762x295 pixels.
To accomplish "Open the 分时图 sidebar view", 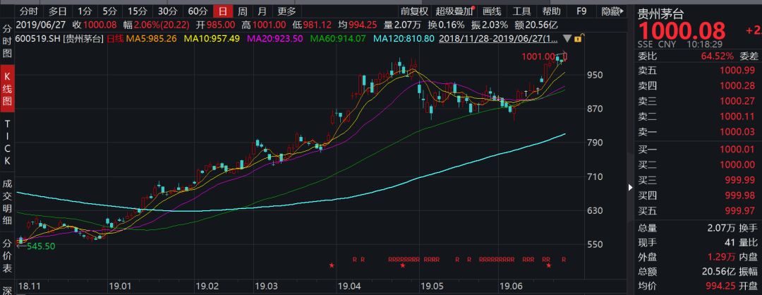I will pyautogui.click(x=7, y=42).
